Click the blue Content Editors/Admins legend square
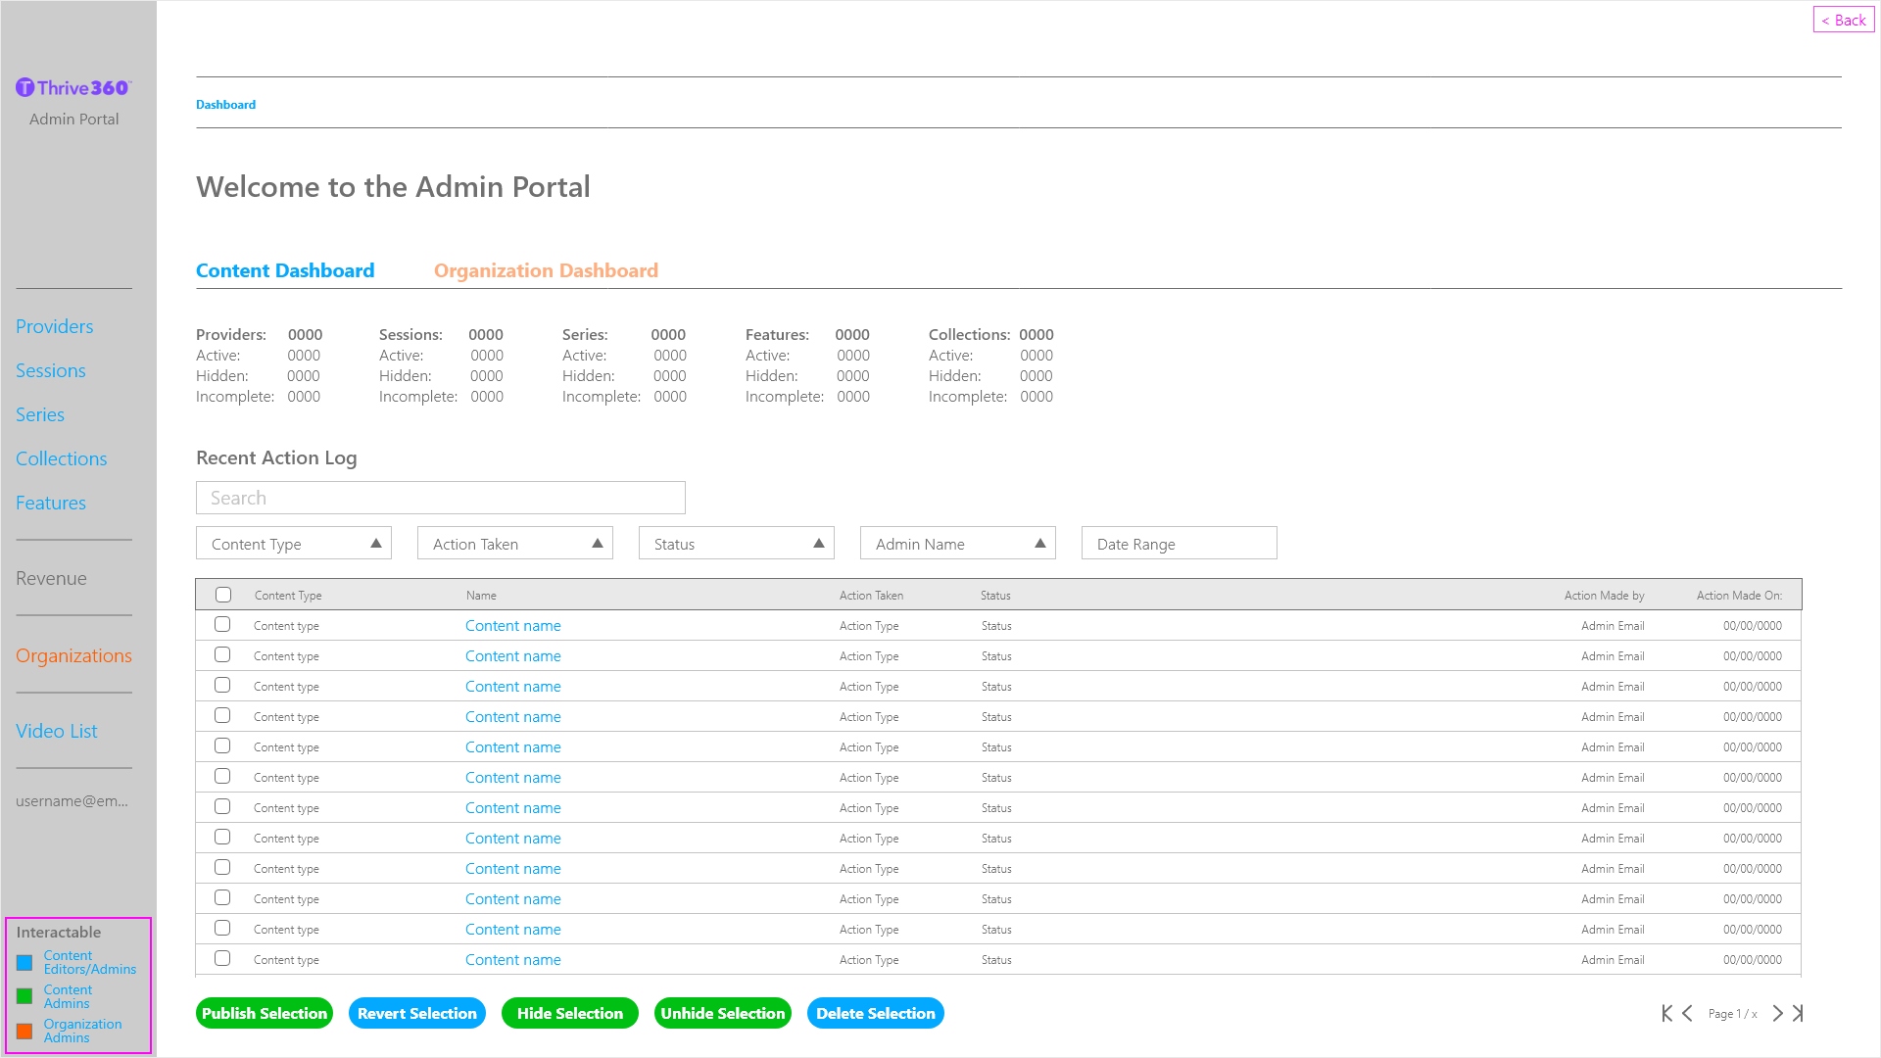Screen dimensions: 1881x1058 pyautogui.click(x=24, y=963)
